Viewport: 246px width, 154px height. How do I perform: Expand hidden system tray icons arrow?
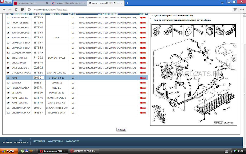tap(232, 151)
